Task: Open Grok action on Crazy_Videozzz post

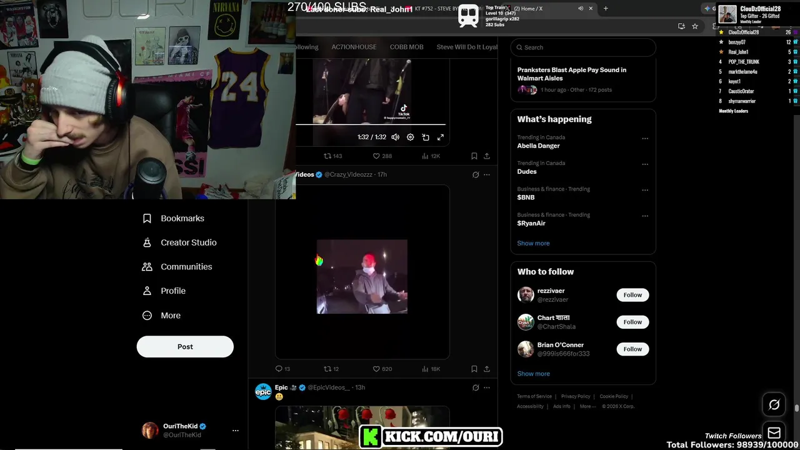Action: (476, 175)
